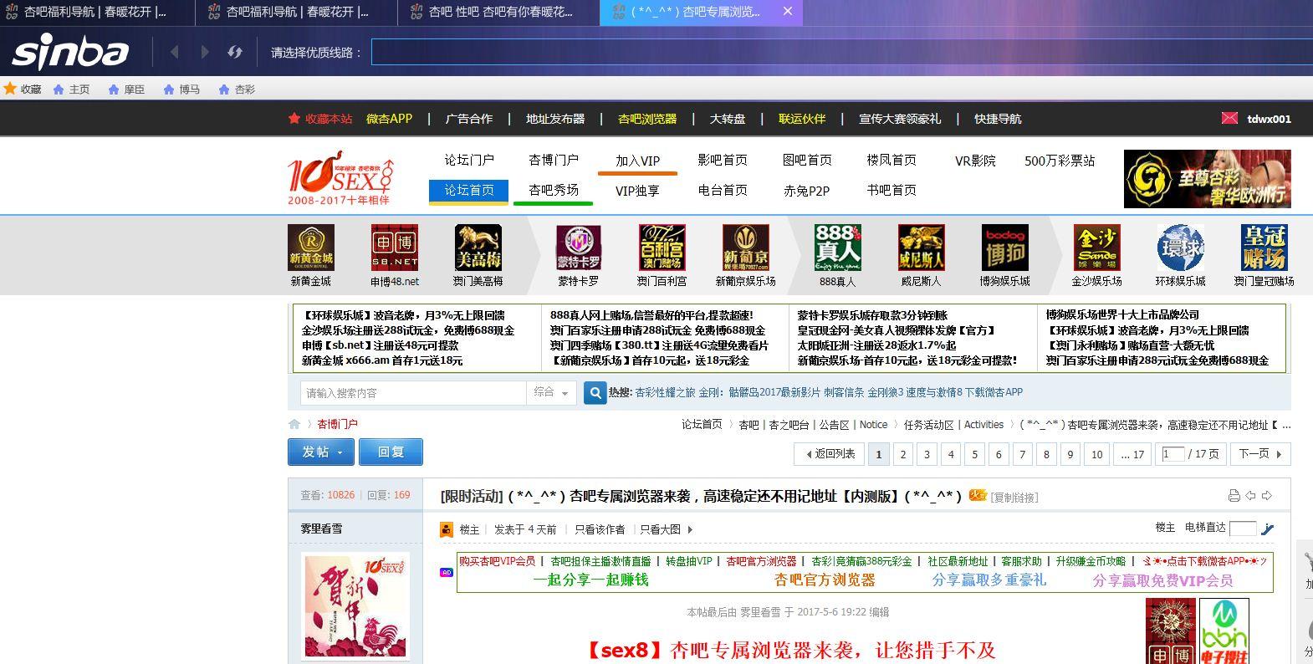Open the 杏吧浏览器 top bar link
The height and width of the screenshot is (664, 1313).
point(647,119)
